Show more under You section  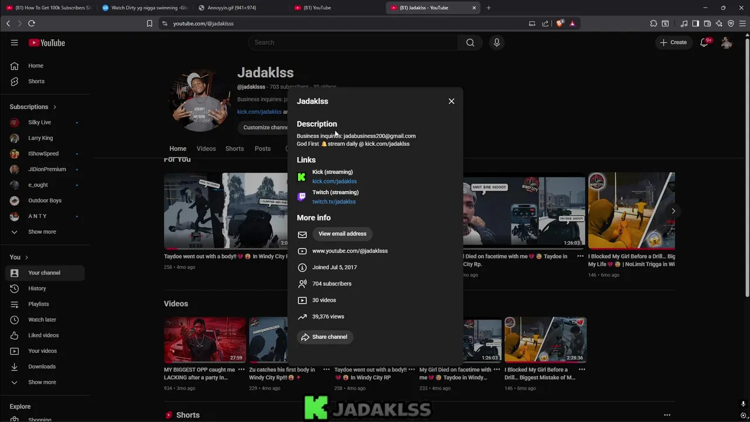click(45, 382)
